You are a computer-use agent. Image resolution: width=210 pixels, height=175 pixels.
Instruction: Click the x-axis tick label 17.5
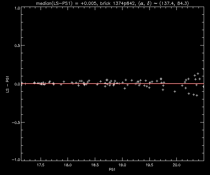(x=41, y=165)
